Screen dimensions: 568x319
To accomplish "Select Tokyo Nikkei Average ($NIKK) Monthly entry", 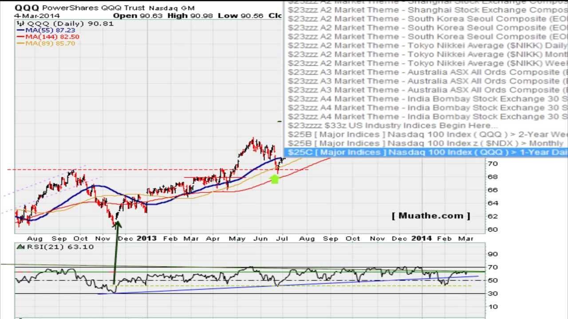I will point(427,54).
